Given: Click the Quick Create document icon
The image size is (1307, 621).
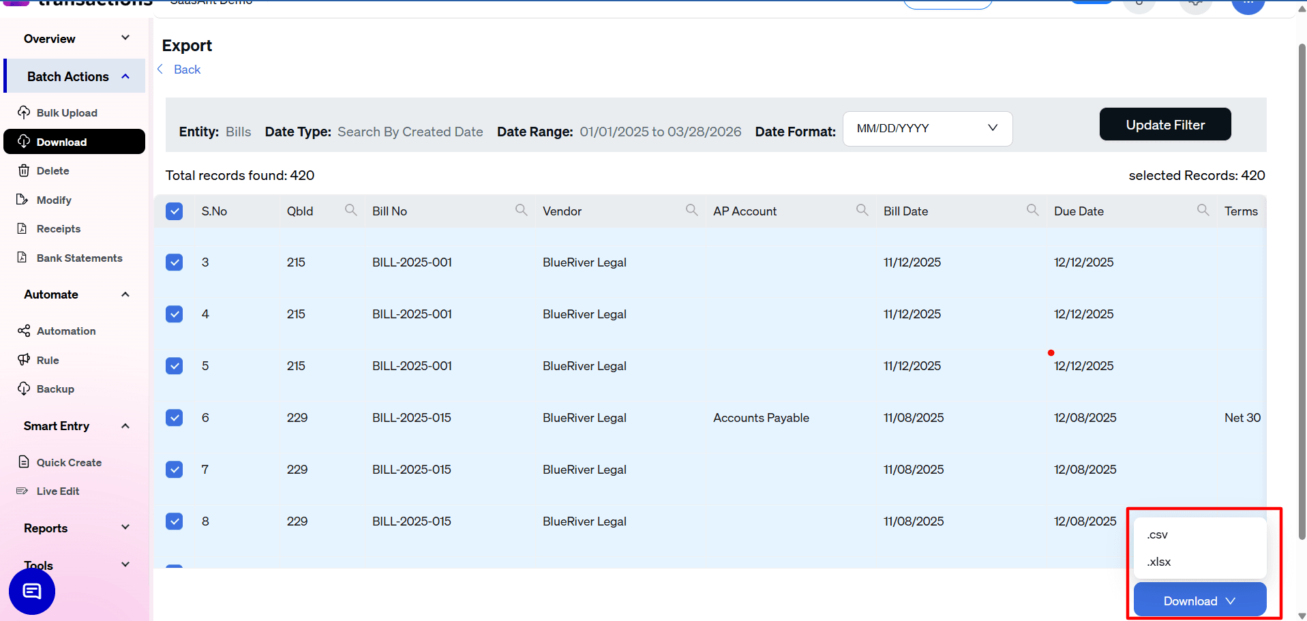Looking at the screenshot, I should tap(23, 461).
